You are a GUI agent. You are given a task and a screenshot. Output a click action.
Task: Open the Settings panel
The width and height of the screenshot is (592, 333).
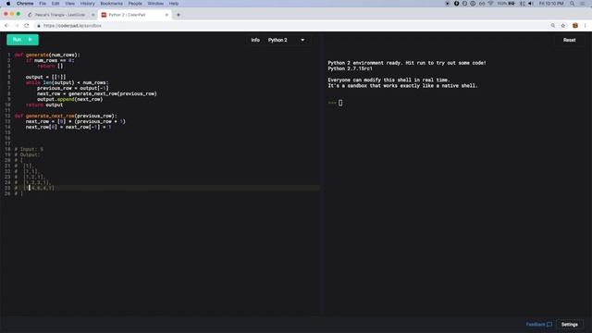[570, 325]
